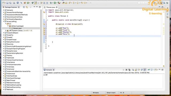
Task: Click the Previous Annotation toolbar icon
Action: 78,3
